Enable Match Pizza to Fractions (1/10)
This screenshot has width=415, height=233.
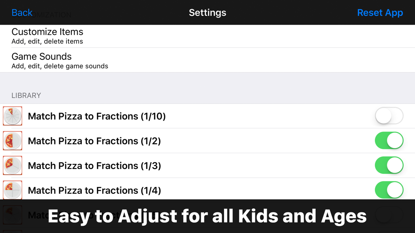click(389, 116)
